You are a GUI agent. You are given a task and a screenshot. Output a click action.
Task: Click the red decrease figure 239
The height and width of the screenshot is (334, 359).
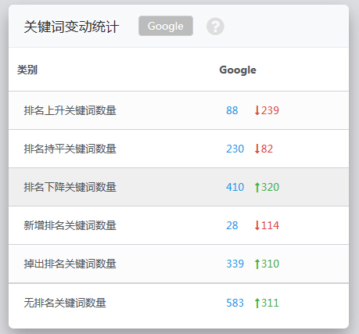[267, 110]
